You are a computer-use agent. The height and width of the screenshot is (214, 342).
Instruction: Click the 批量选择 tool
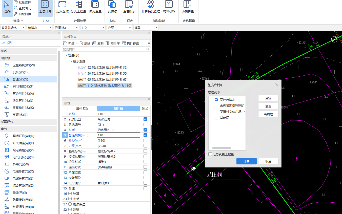(x=23, y=2)
